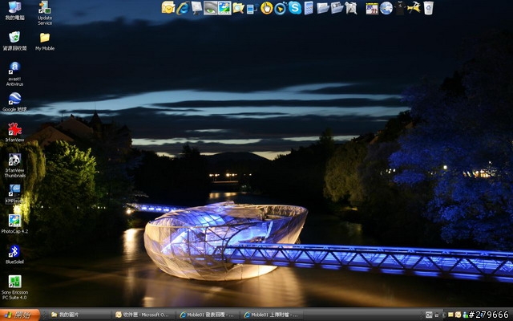Switch to Mobile01 發表回覆 taskbar window

[208, 315]
